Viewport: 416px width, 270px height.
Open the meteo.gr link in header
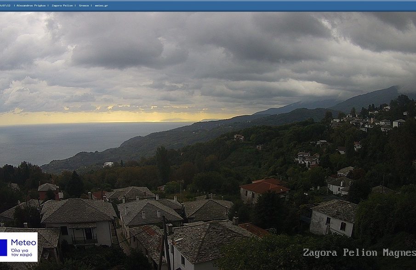pyautogui.click(x=101, y=6)
